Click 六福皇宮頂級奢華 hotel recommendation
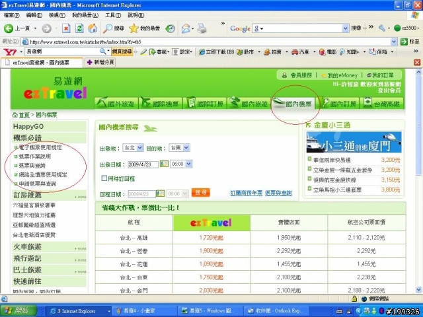 [x=34, y=205]
